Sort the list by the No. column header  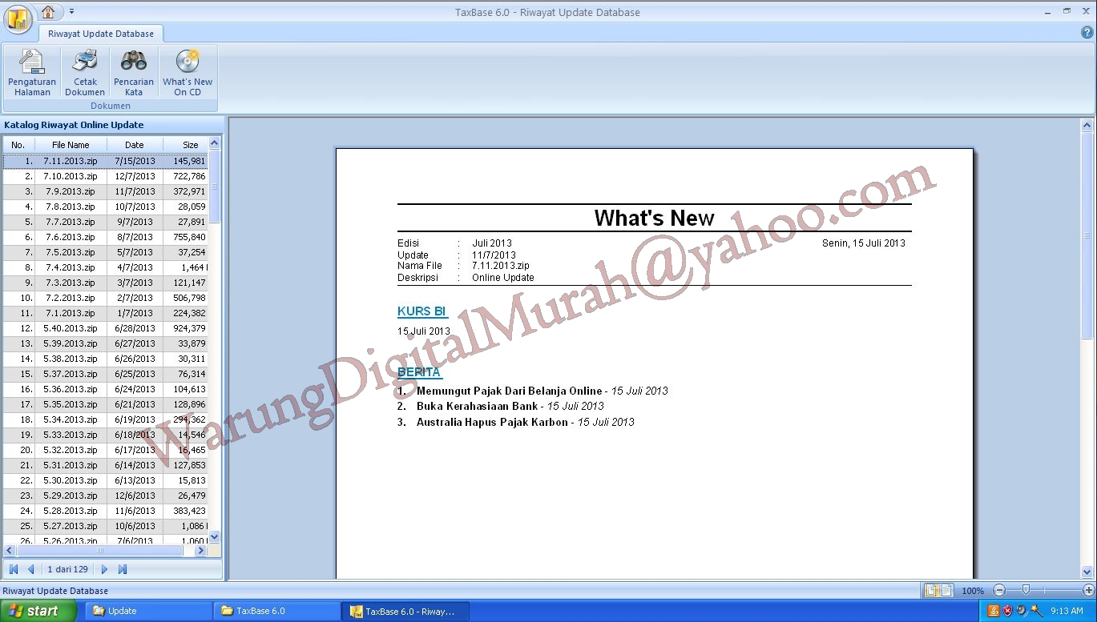pos(18,145)
